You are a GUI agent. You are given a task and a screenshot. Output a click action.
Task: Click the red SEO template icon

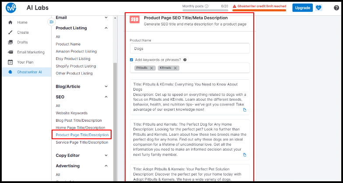134,19
